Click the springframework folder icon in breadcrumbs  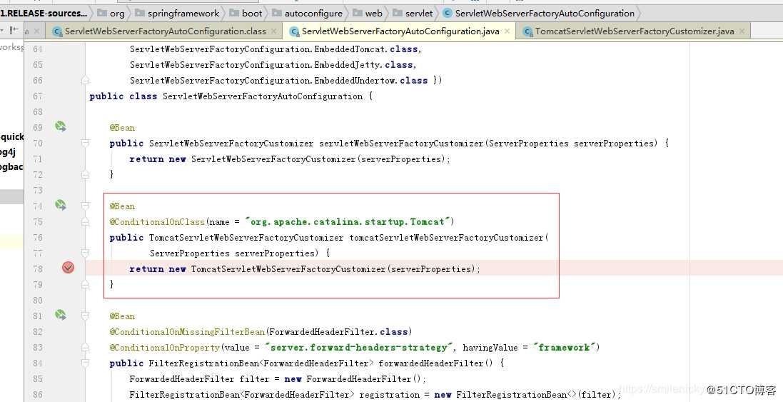pos(140,13)
